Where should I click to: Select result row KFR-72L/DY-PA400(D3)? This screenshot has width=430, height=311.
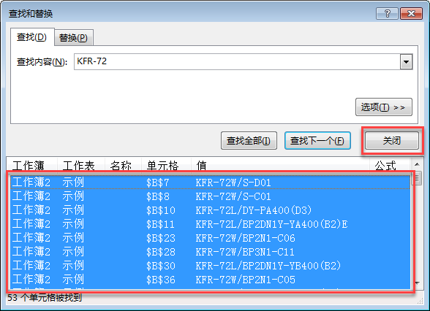pyautogui.click(x=211, y=210)
